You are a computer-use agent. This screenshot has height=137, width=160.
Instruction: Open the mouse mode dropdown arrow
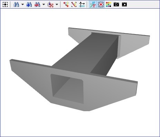click(57, 4)
